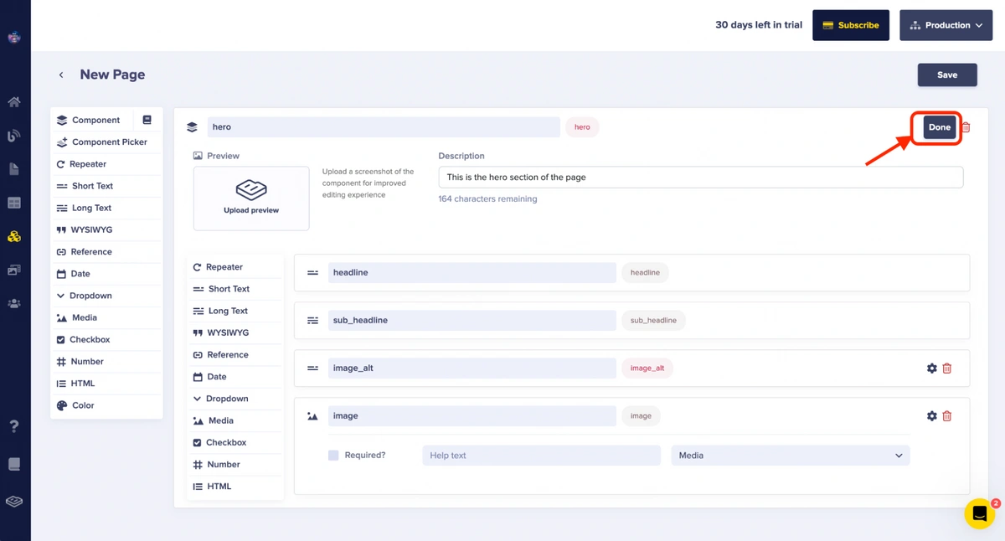Delete the image_alt field with trash icon

click(947, 368)
